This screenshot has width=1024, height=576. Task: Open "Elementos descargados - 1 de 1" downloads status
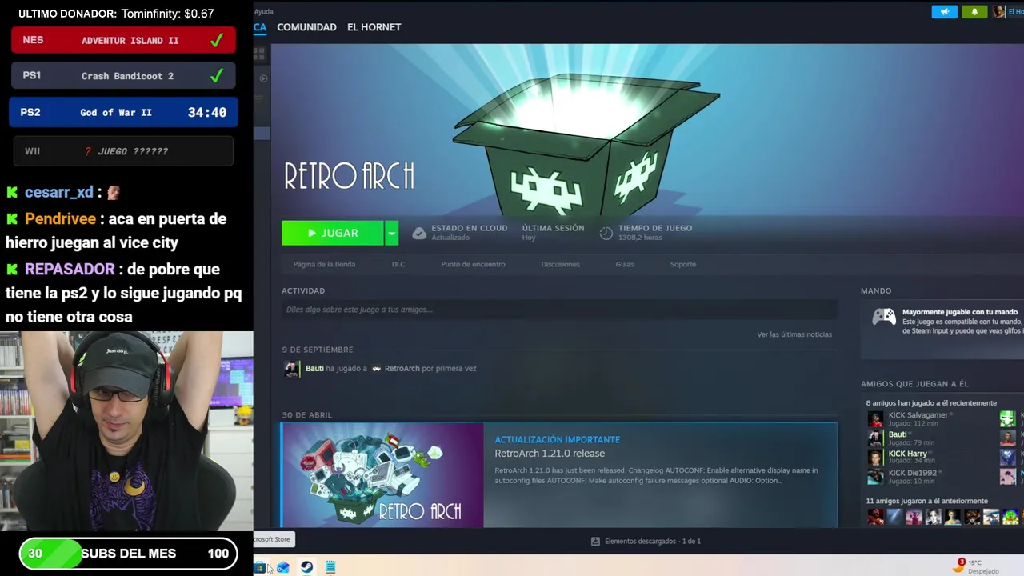[652, 542]
